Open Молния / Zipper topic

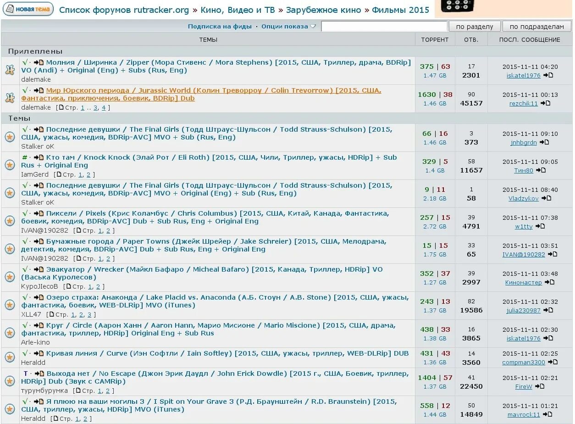click(x=216, y=66)
